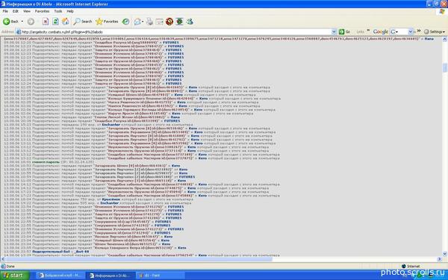Open the Back button history dropdown arrow
The image size is (448, 280).
tap(22, 22)
